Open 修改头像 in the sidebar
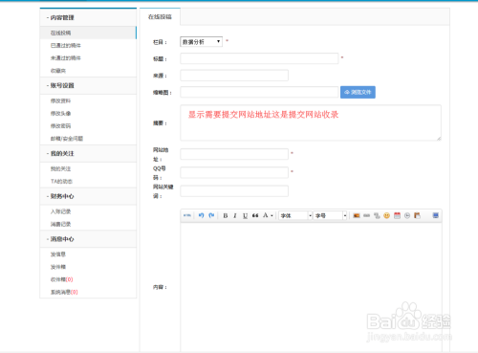This screenshot has height=353, width=478. click(x=60, y=114)
